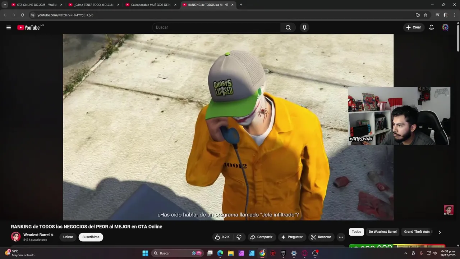The height and width of the screenshot is (259, 460).
Task: Select the De Weariest Barrel chip
Action: point(383,232)
